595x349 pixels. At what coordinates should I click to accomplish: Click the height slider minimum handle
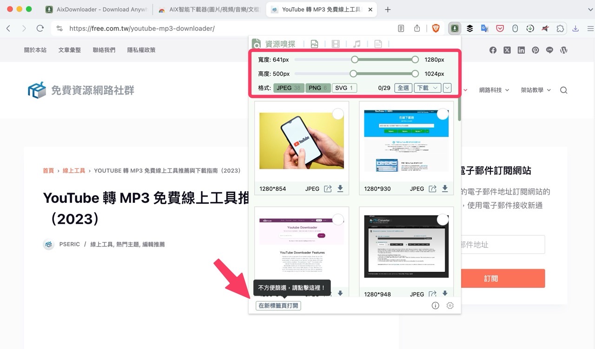tap(353, 73)
